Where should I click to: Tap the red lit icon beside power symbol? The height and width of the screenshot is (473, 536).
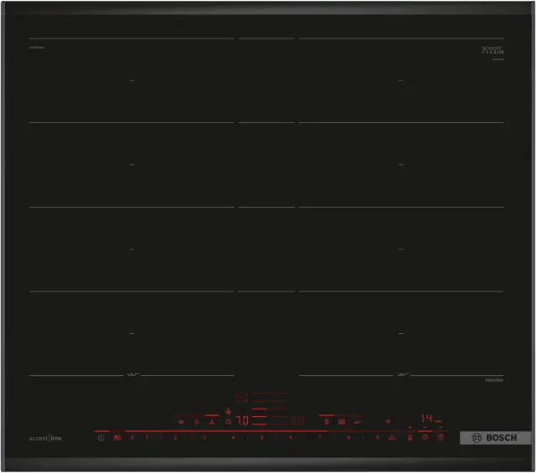(116, 437)
